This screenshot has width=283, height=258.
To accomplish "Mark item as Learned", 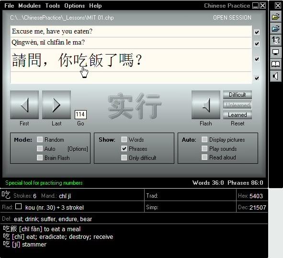I will 238,115.
